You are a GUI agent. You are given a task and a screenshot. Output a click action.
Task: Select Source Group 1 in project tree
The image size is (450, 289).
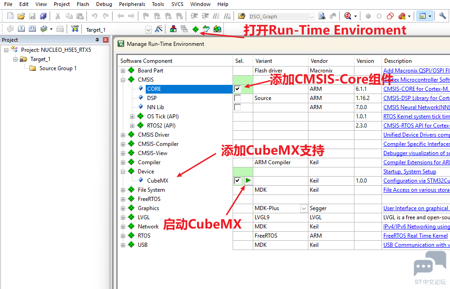pyautogui.click(x=58, y=68)
